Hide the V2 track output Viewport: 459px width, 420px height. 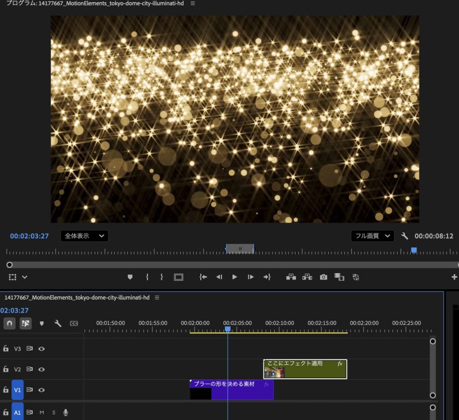42,370
